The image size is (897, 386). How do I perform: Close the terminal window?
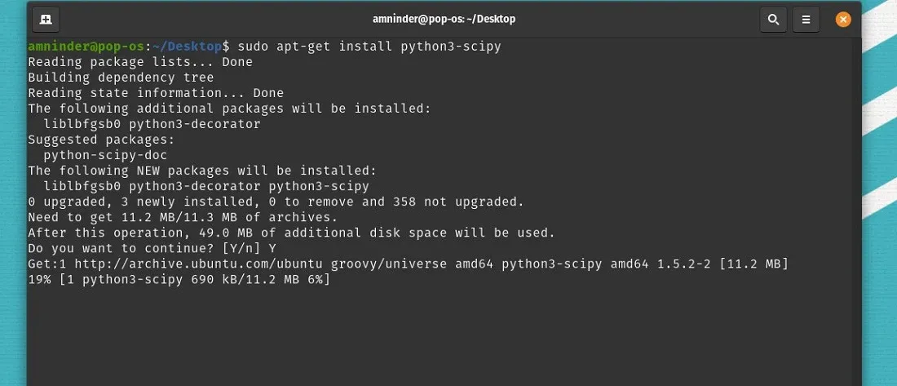click(x=842, y=20)
